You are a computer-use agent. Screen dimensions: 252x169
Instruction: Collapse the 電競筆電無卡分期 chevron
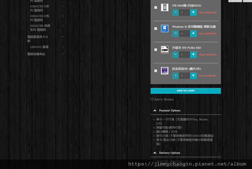coord(63,37)
